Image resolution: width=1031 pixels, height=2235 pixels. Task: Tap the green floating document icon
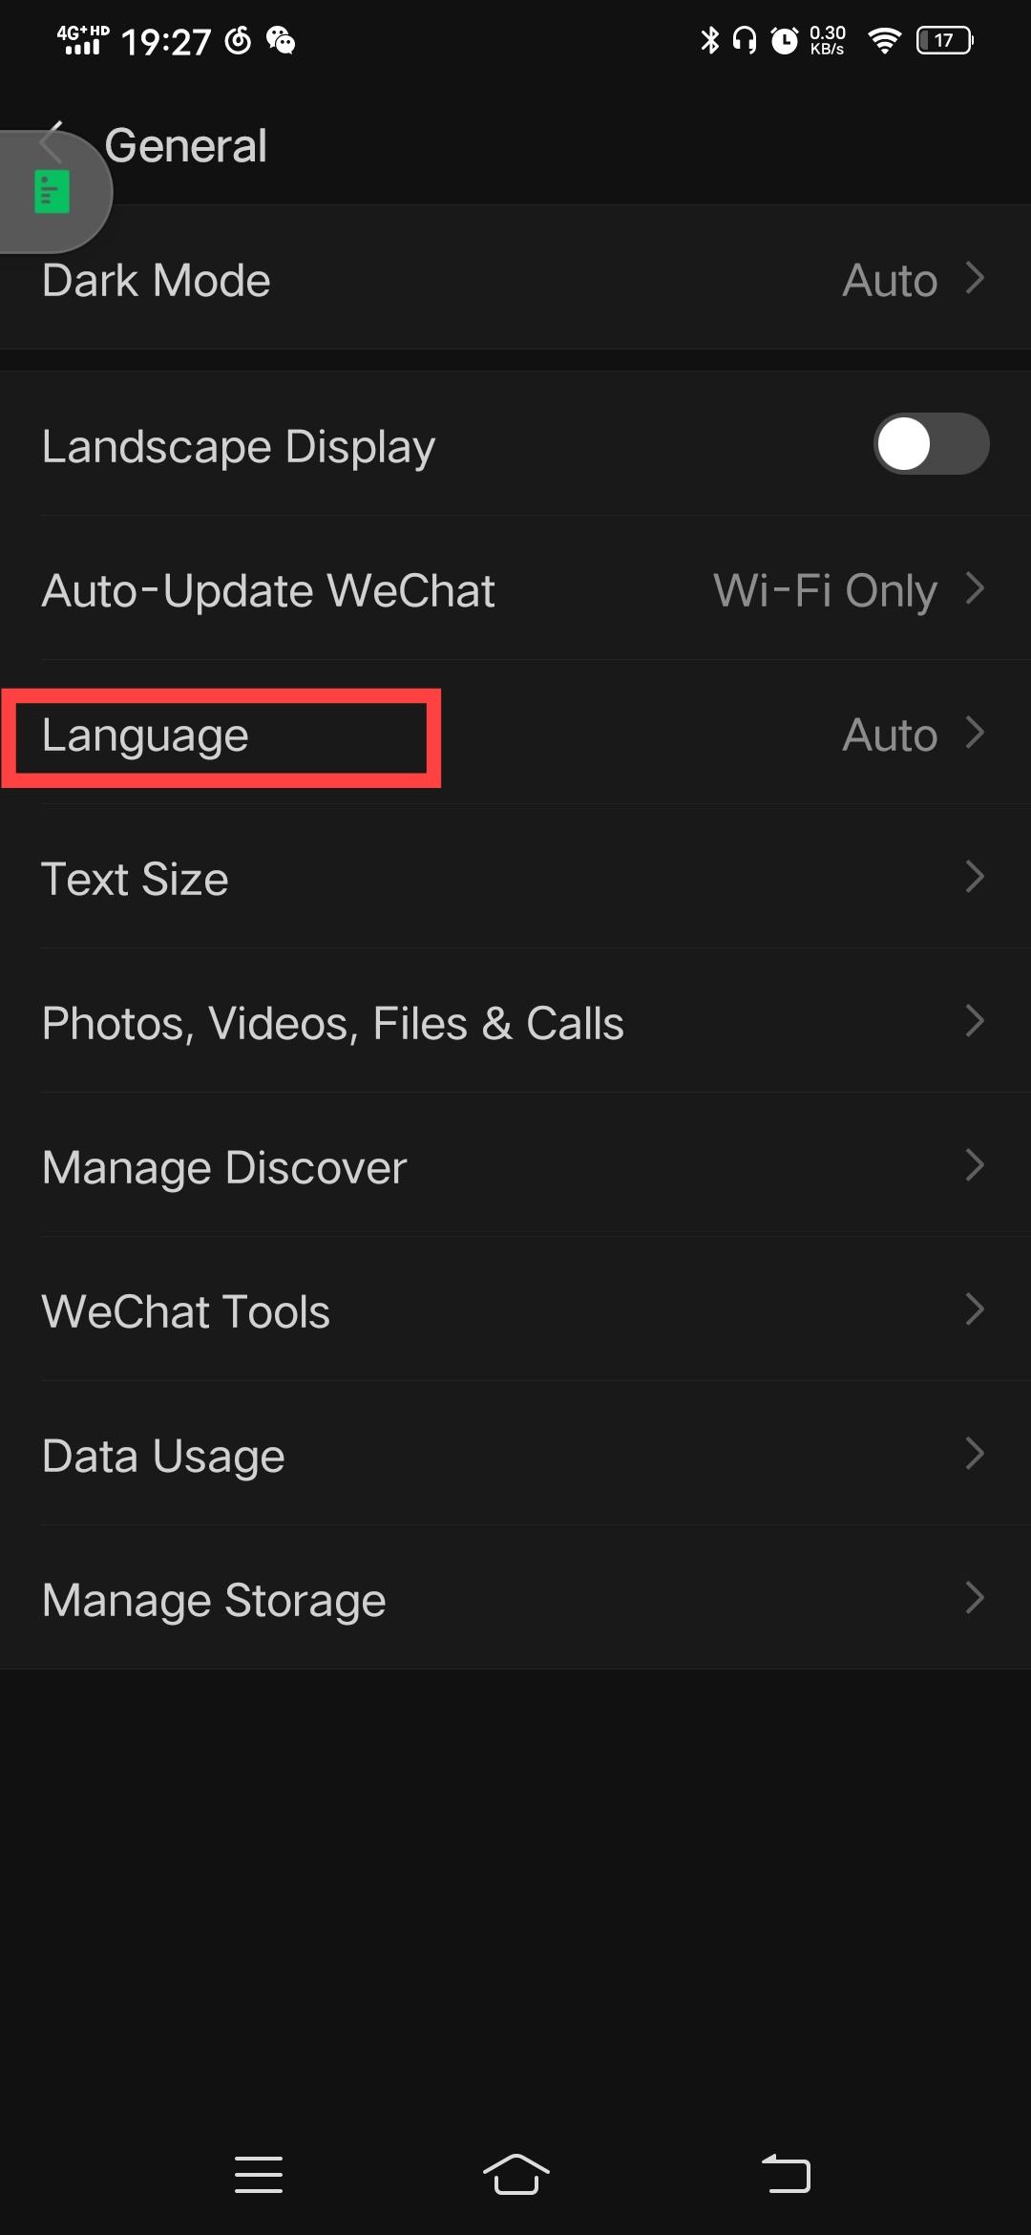click(52, 192)
